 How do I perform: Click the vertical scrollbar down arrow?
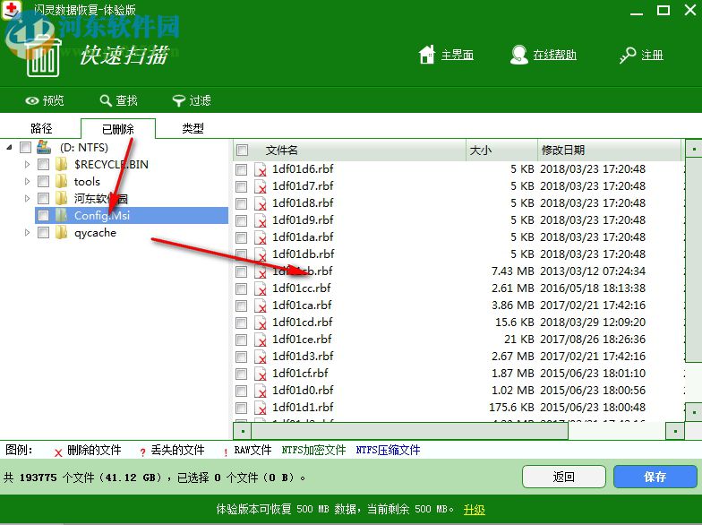(693, 412)
